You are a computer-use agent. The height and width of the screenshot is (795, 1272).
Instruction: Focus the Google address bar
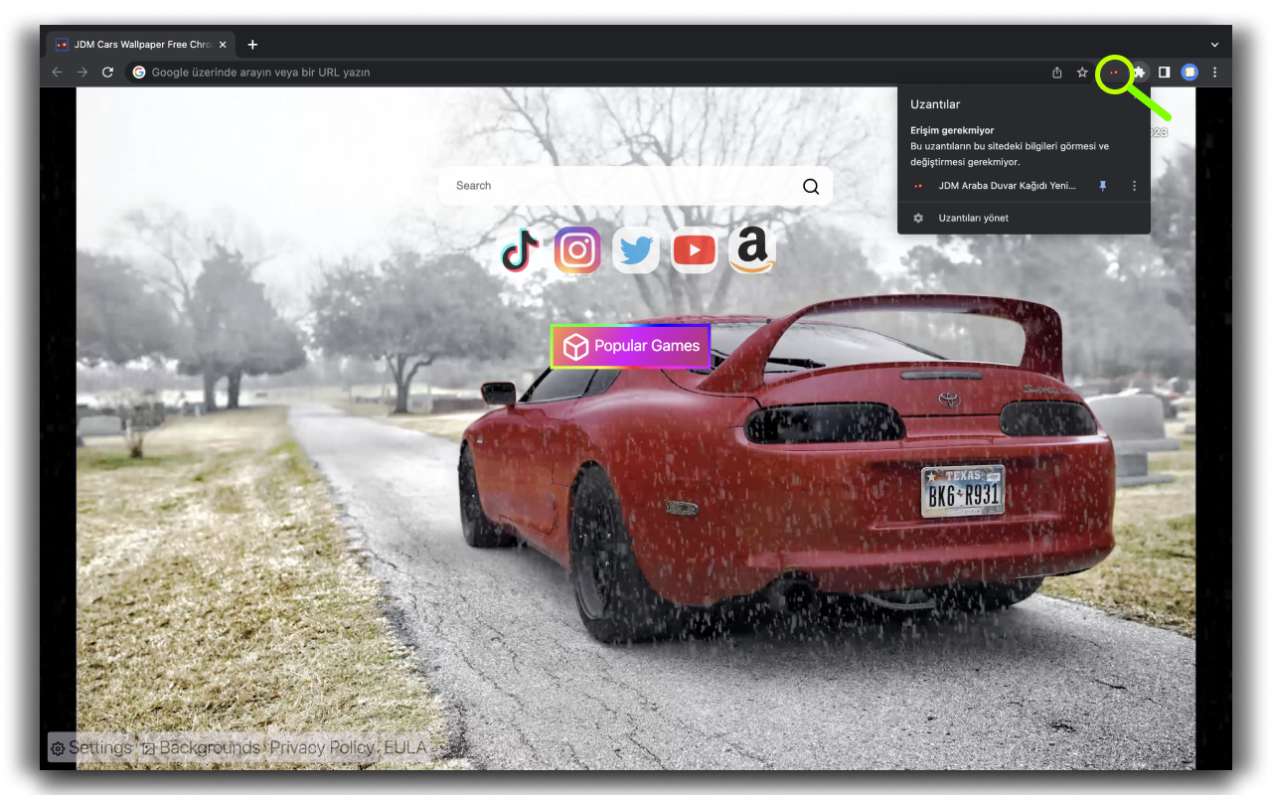click(x=586, y=73)
